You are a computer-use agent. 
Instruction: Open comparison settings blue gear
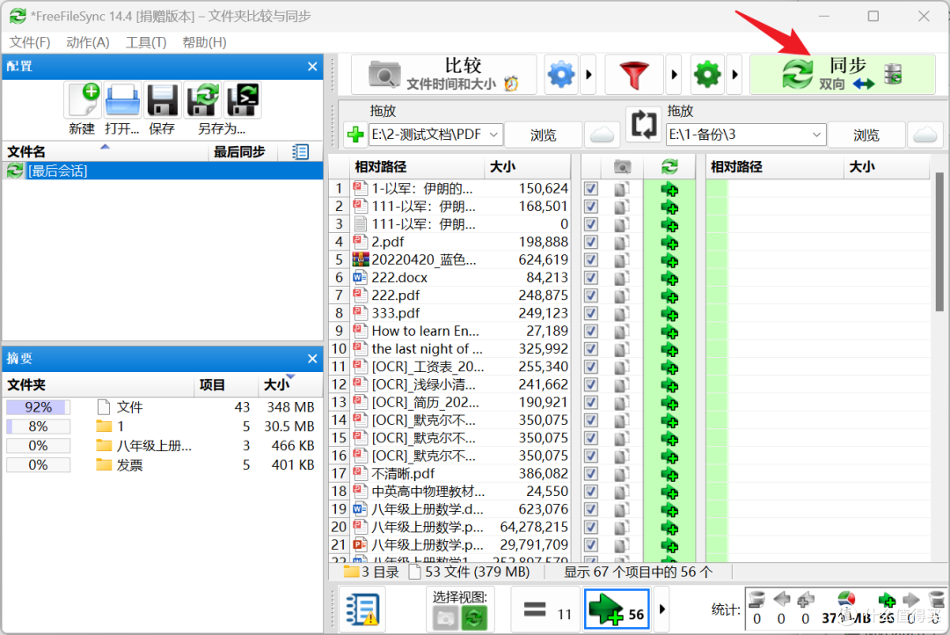tap(561, 75)
